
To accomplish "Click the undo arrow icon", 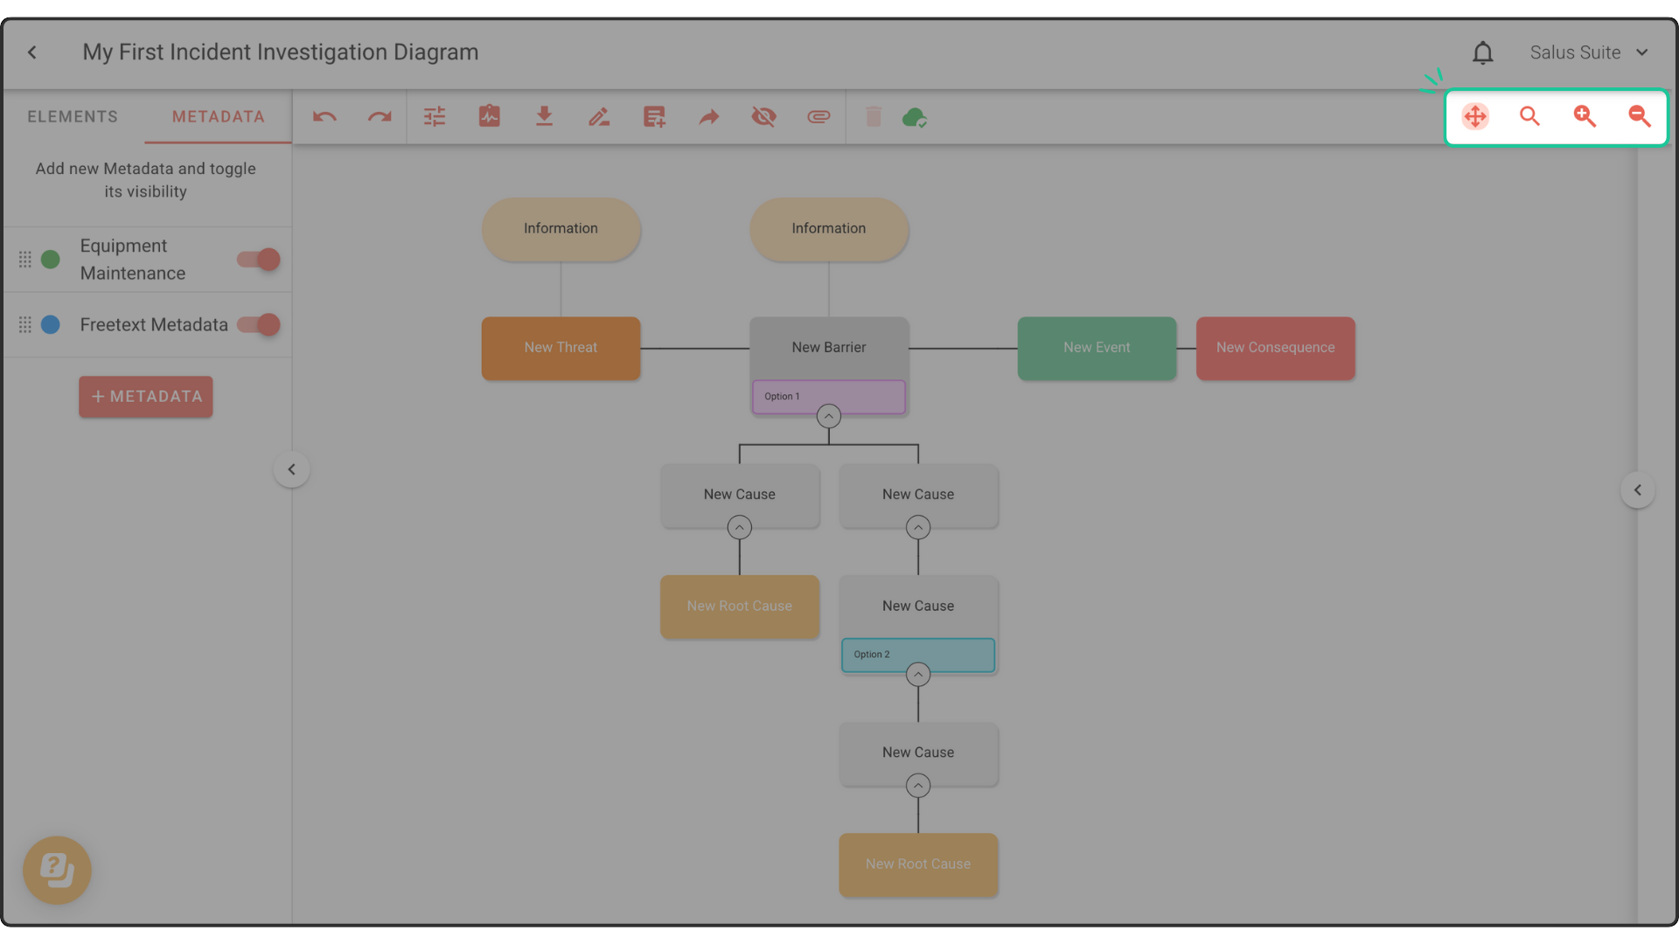I will pyautogui.click(x=324, y=117).
